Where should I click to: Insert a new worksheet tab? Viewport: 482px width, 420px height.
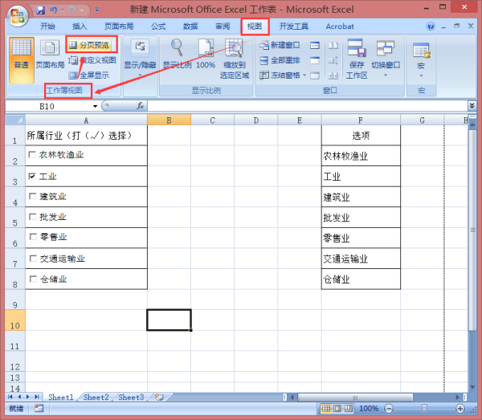[159, 398]
